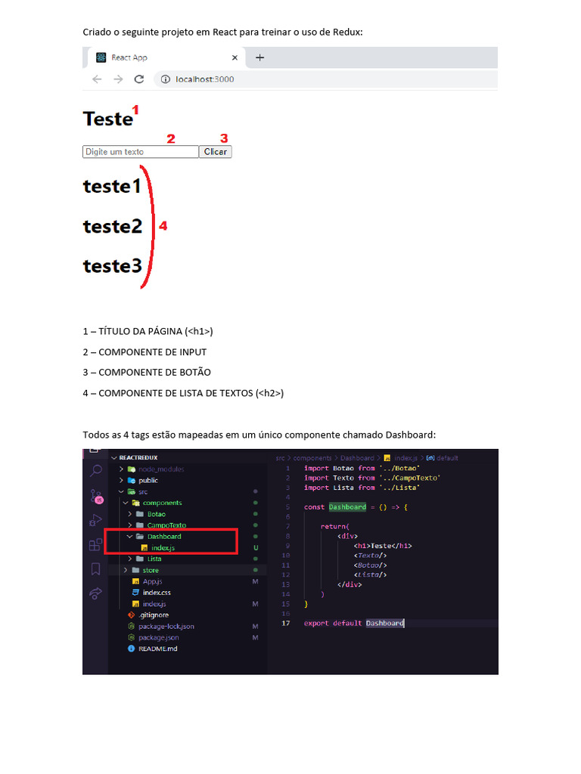Click the <h1>Teste</h1> code line
Image resolution: width=581 pixels, height=774 pixels.
383,546
